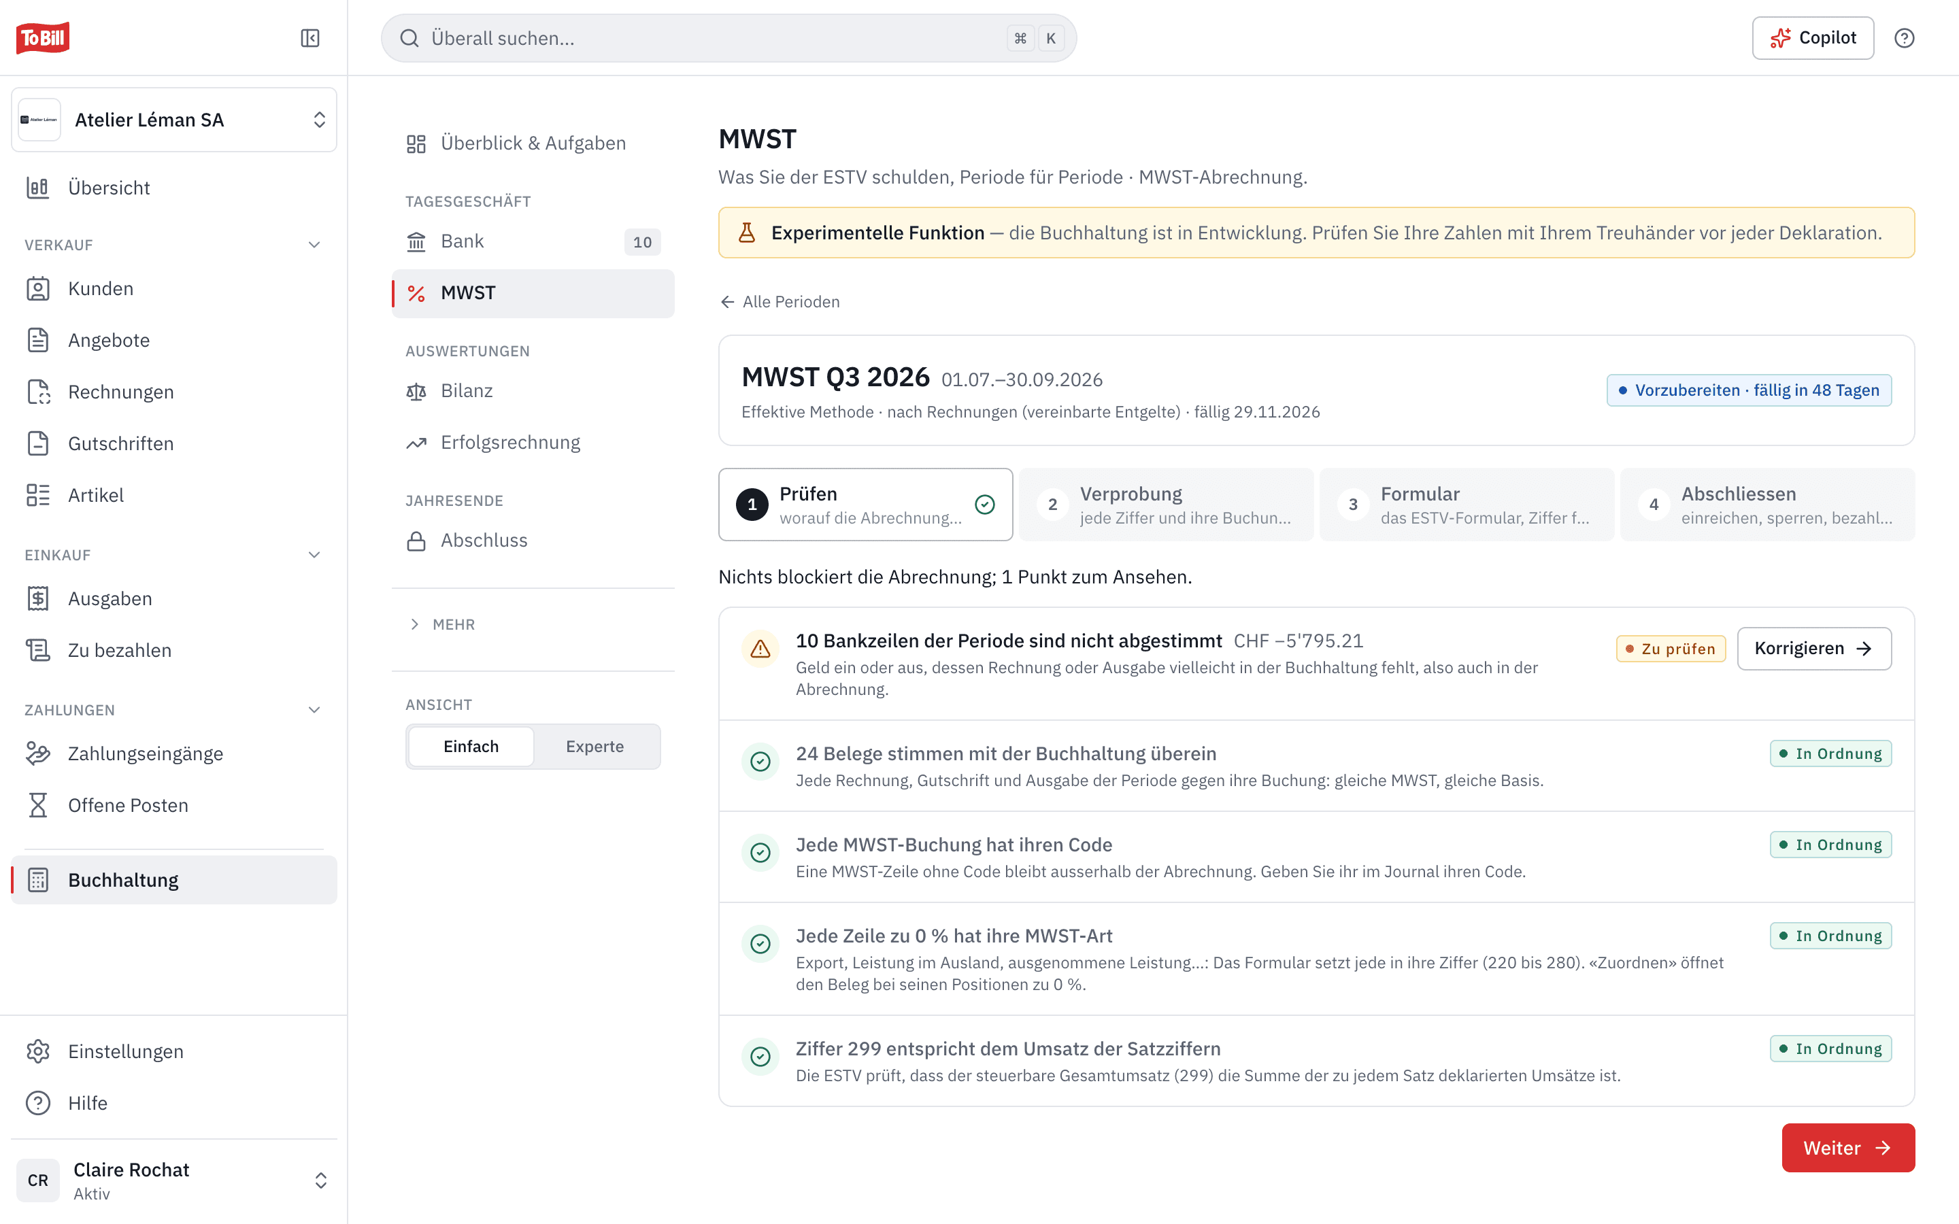
Task: Select step 4 Abschliessen tab
Action: pos(1767,505)
